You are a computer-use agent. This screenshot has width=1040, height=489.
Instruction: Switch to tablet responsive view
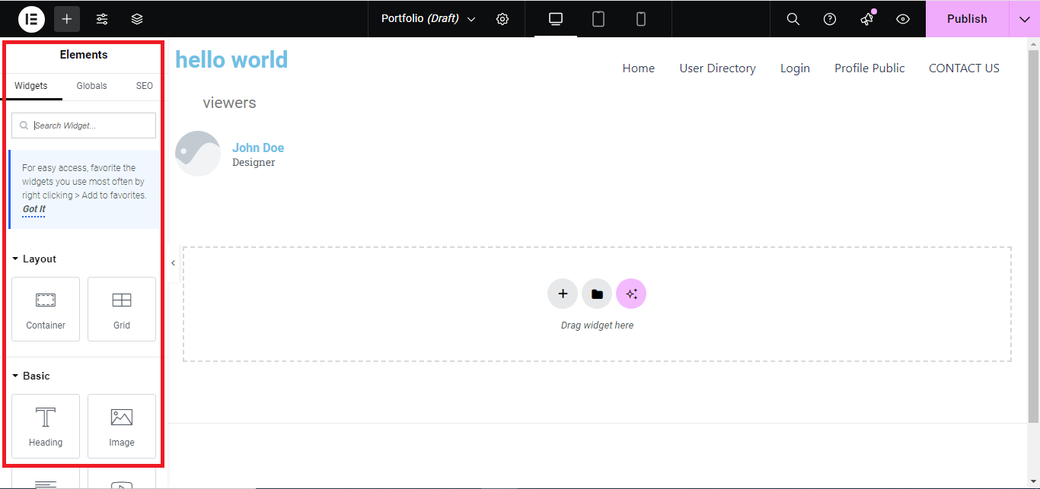[x=598, y=19]
